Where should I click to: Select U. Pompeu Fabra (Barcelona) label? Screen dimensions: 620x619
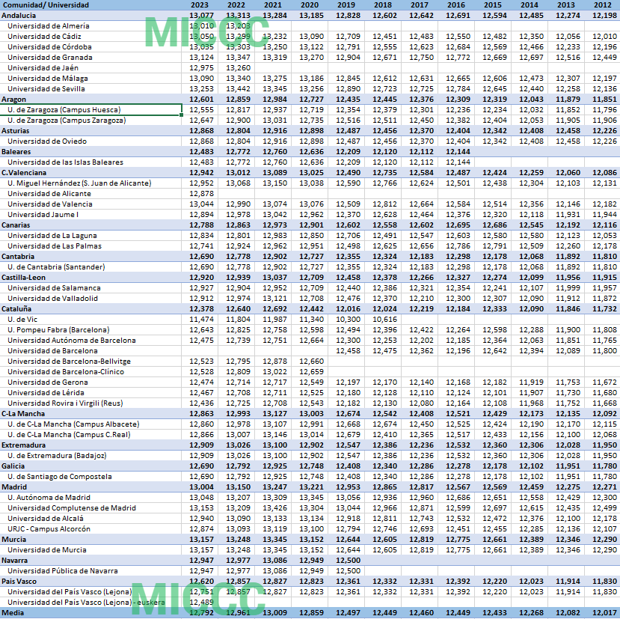click(x=58, y=329)
